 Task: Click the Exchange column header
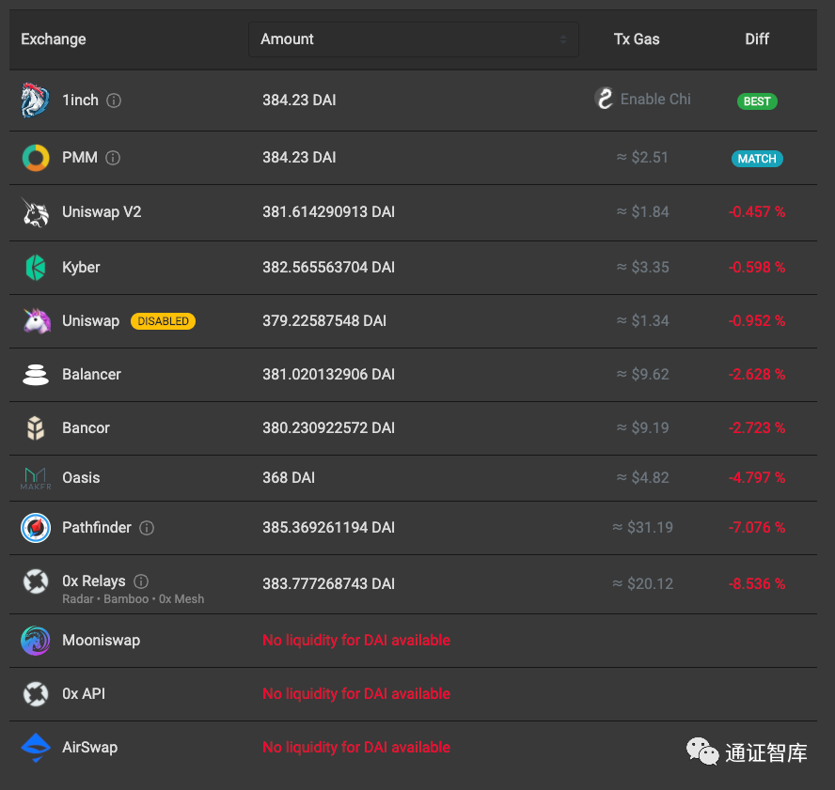[x=54, y=39]
